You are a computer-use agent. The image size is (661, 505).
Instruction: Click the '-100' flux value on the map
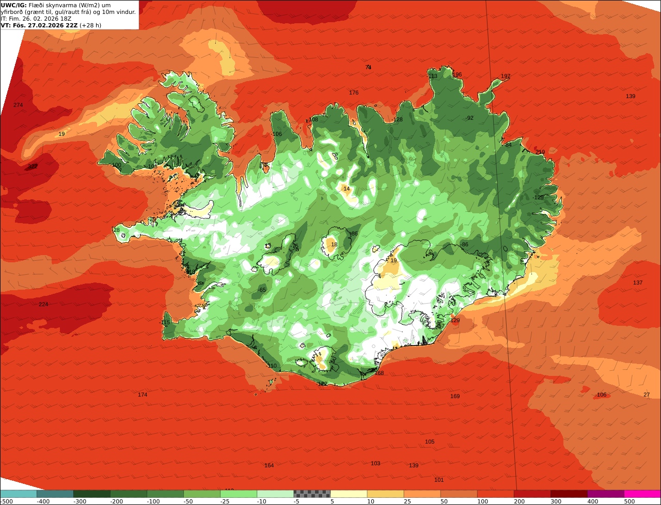[x=116, y=165]
